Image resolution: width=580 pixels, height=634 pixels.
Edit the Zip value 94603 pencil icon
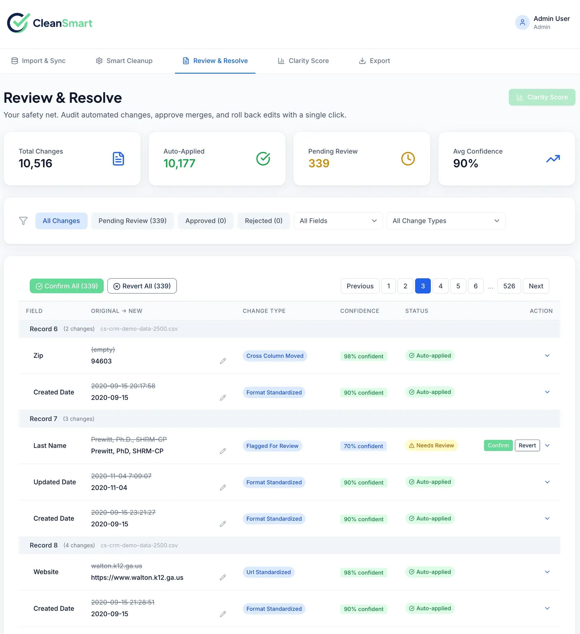223,361
